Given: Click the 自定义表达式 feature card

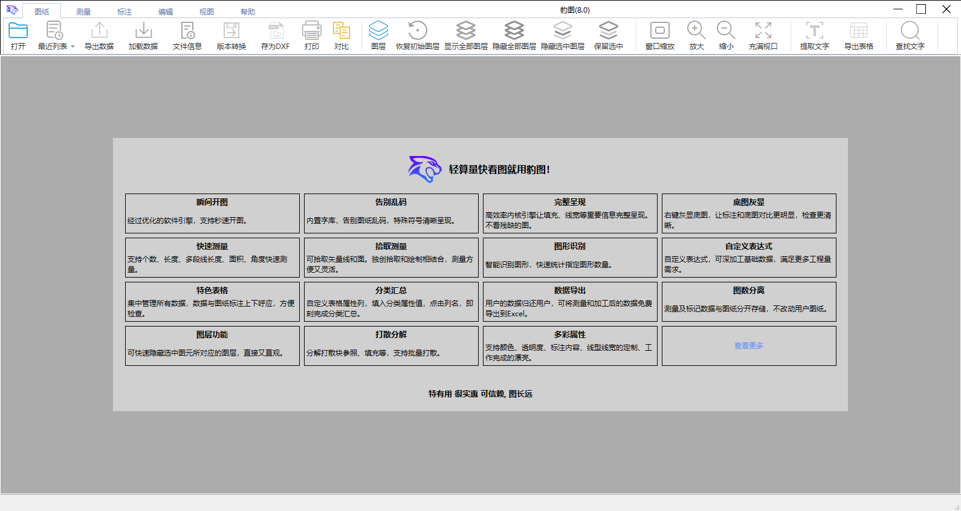Looking at the screenshot, I should [749, 258].
